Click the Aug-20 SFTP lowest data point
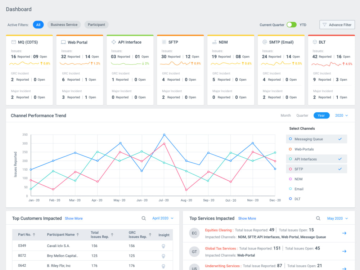The image size is (360, 270). click(x=186, y=190)
